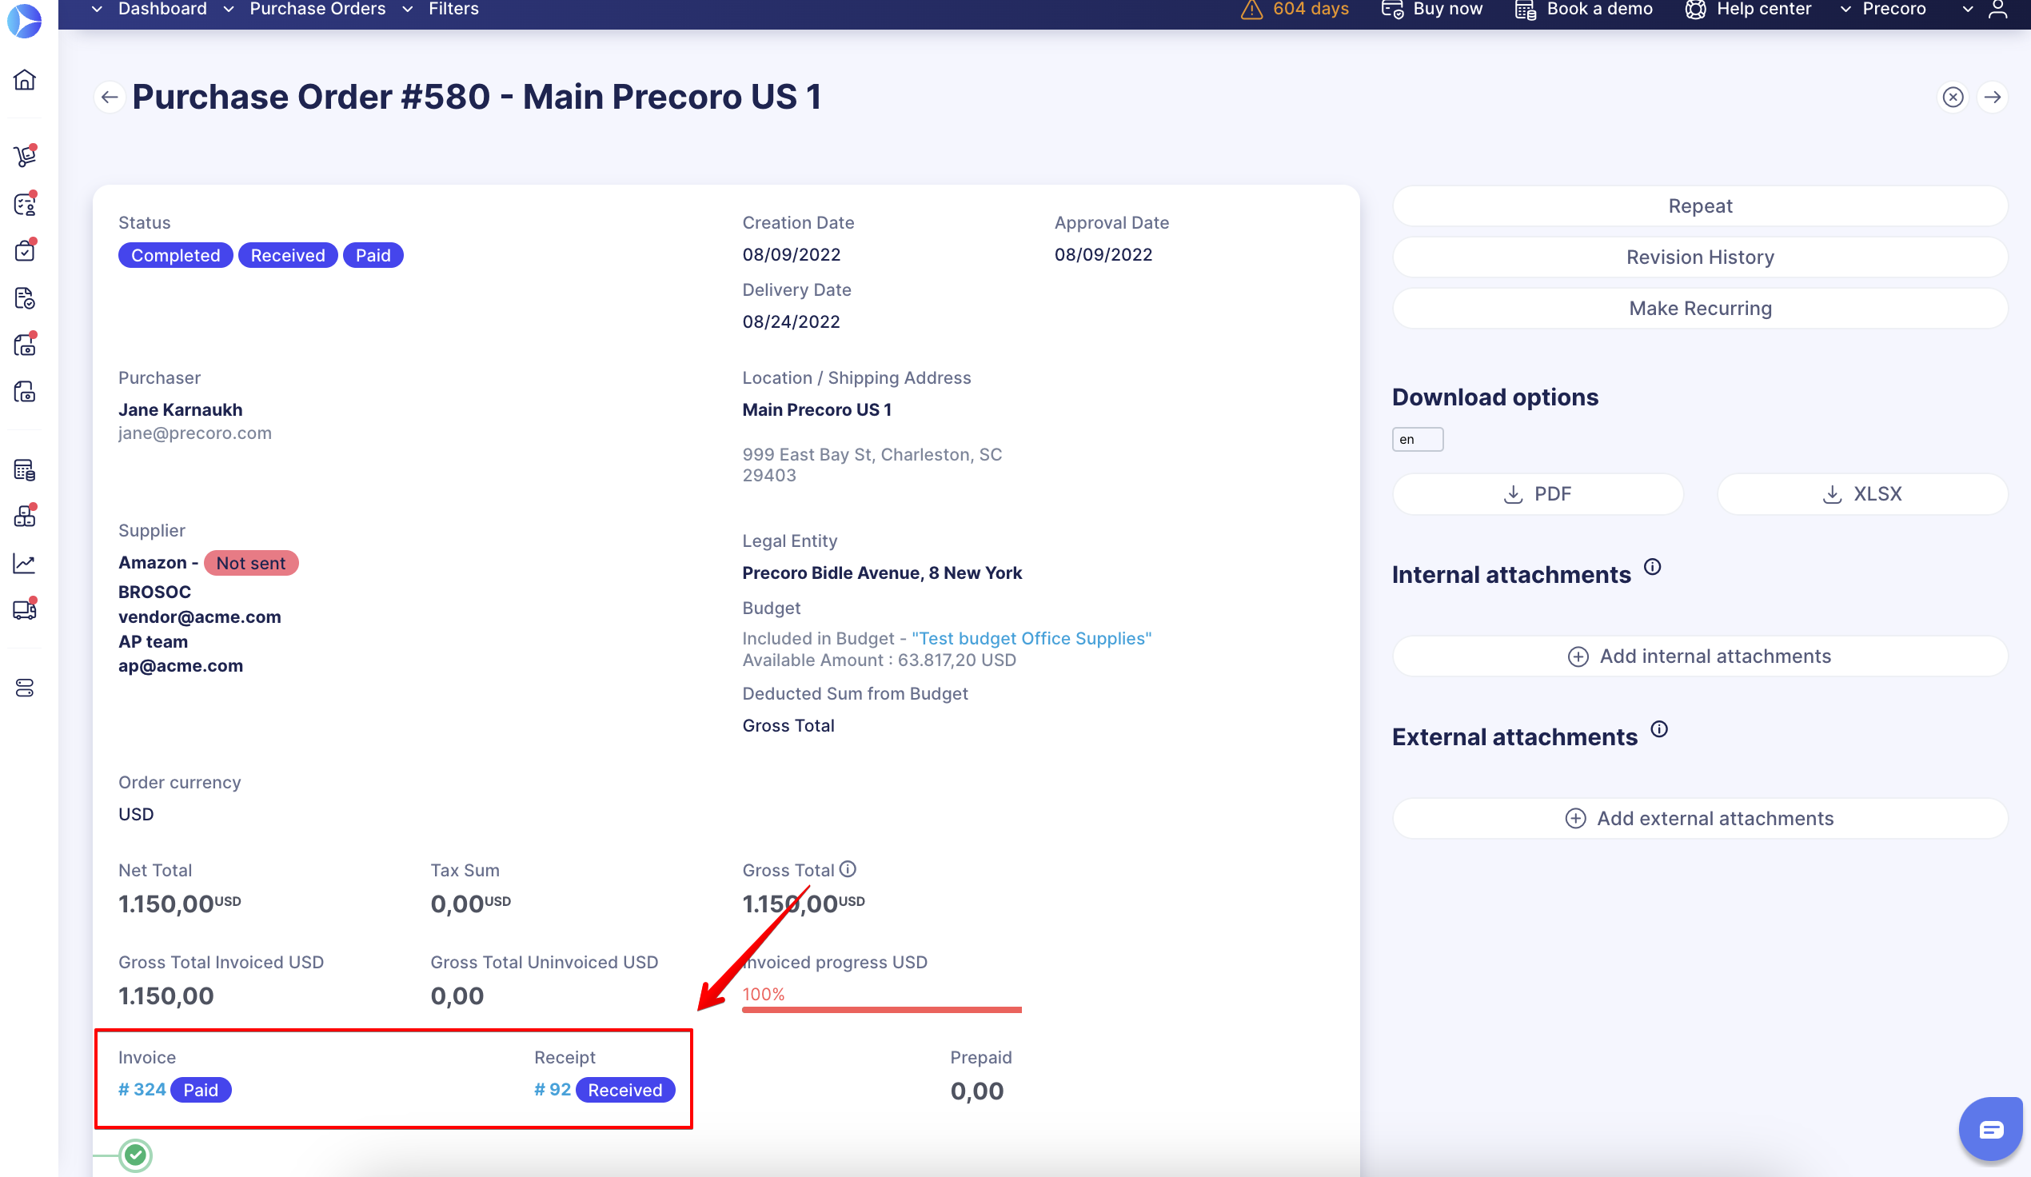Close the order with the X circle icon

coord(1953,98)
